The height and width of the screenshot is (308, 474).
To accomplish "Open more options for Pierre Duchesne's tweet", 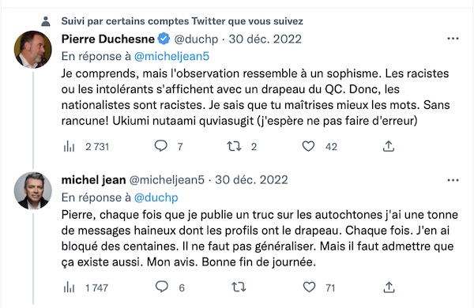I will (453, 39).
